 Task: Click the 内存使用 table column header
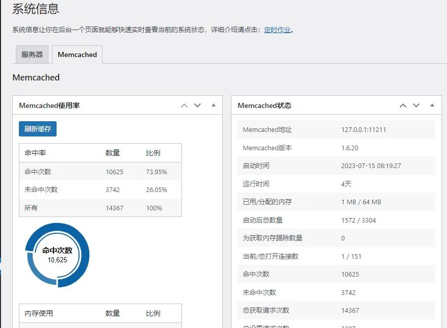[x=39, y=313]
